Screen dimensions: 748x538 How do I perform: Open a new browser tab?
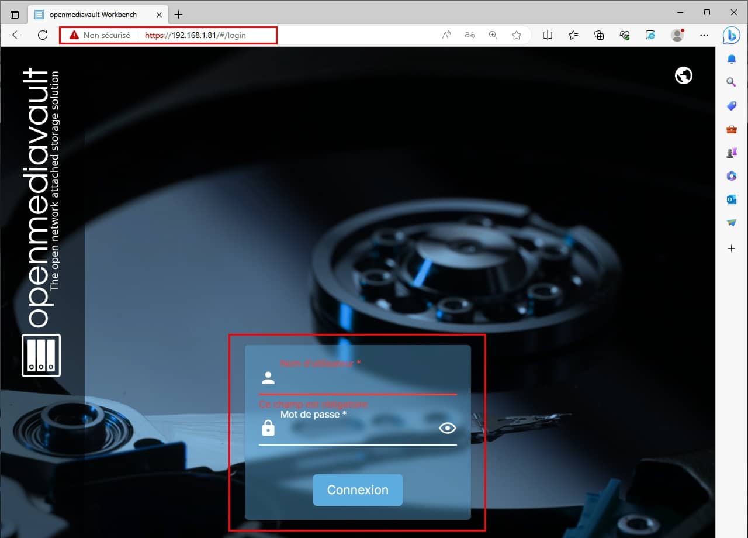[179, 14]
